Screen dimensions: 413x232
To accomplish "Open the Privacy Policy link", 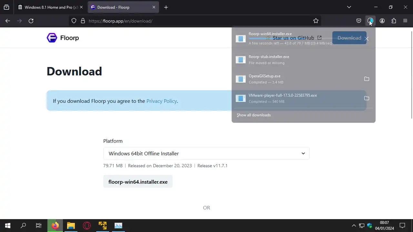I will (x=161, y=101).
